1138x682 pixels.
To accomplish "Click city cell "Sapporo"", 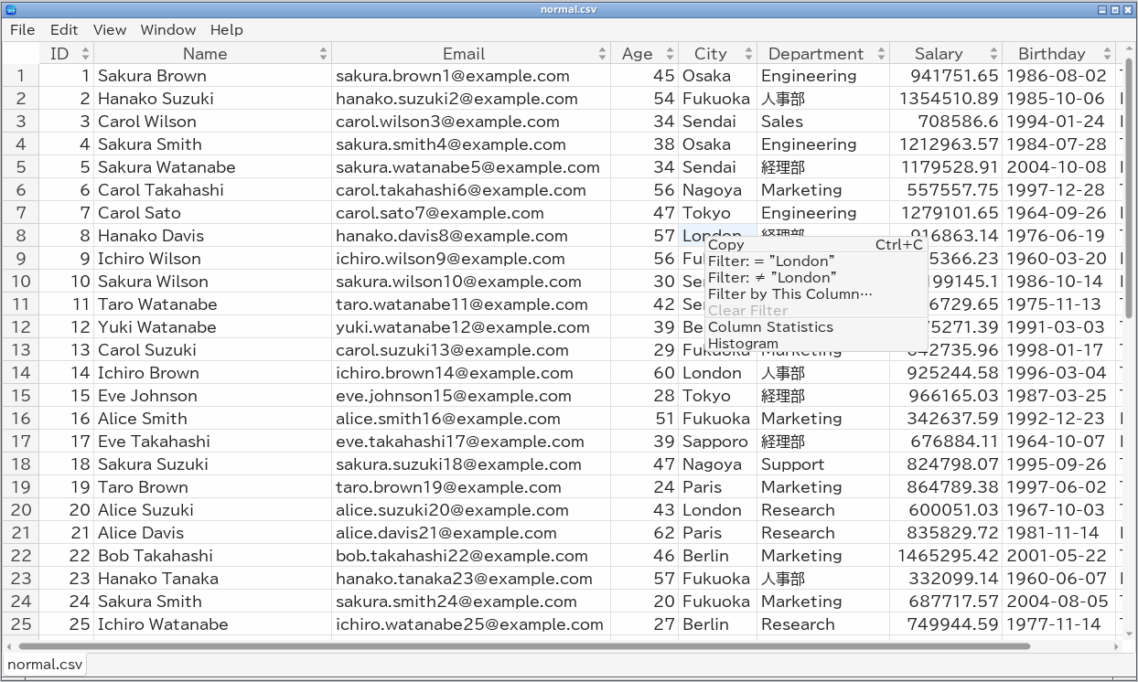I will [717, 442].
